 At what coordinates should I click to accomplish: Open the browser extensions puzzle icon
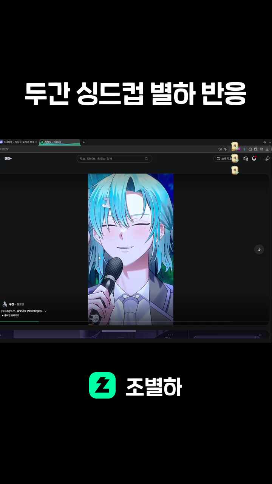pos(250,149)
